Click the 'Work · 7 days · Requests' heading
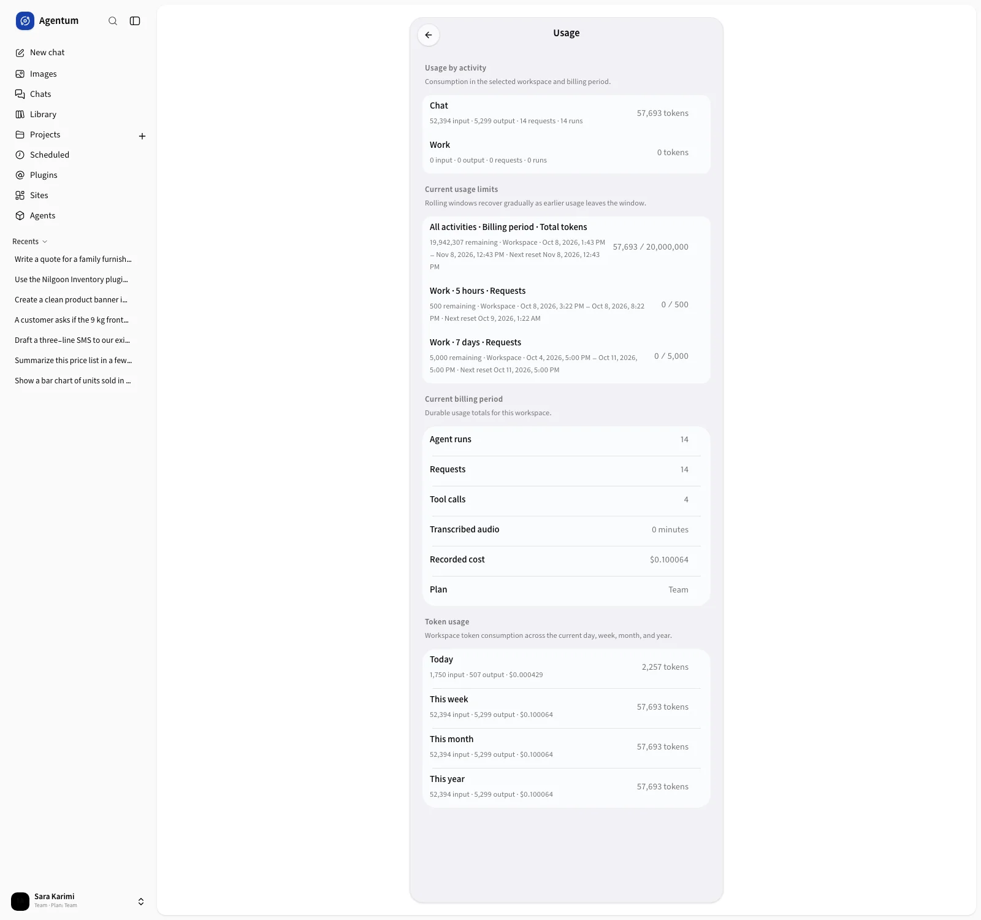981x920 pixels. (475, 342)
